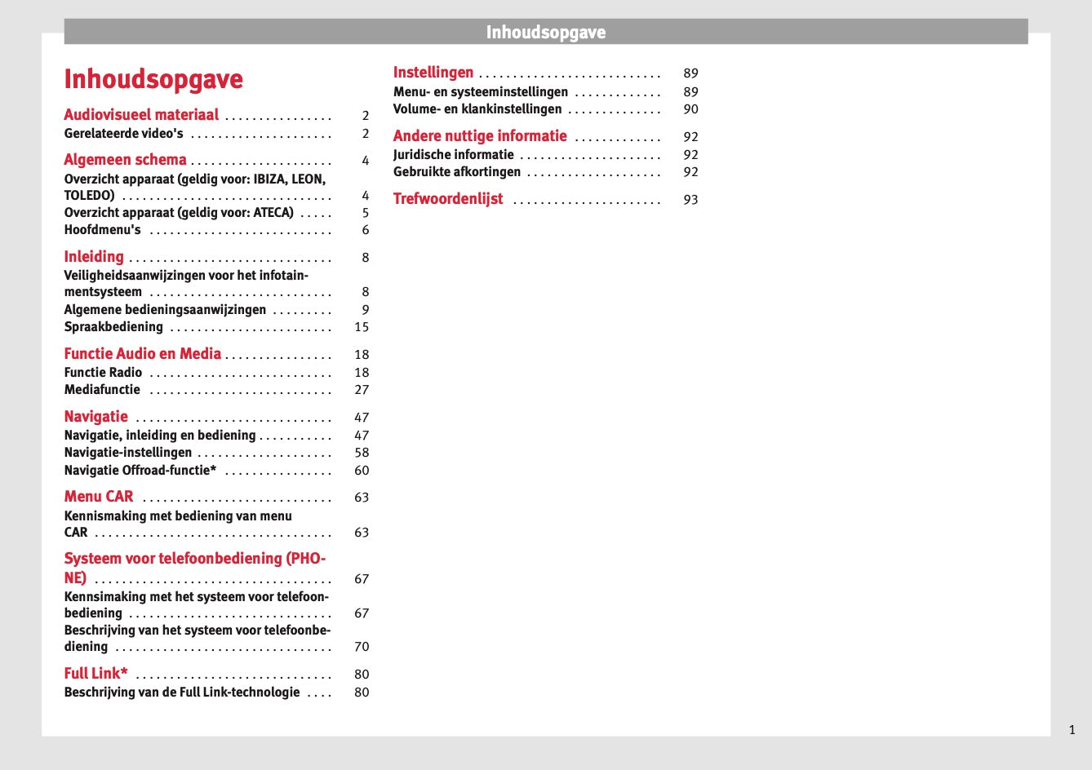1092x770 pixels.
Task: Jump to the Trefwoordenlijst index
Action: coord(448,199)
